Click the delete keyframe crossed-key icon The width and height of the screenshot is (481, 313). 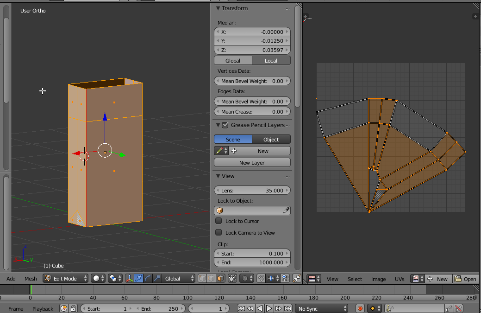[458, 309]
